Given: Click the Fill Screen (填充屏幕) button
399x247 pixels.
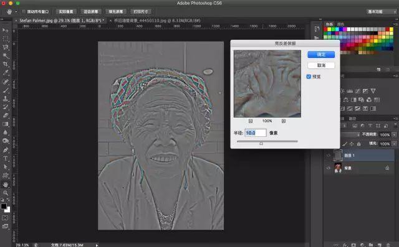Looking at the screenshot, I should click(x=115, y=12).
